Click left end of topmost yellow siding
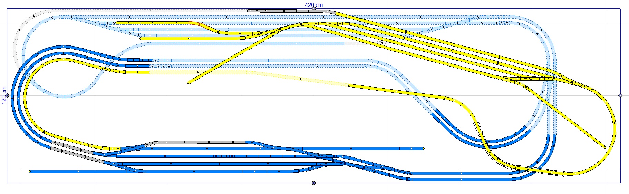Viewport: 629px width, 194px height. [117, 23]
